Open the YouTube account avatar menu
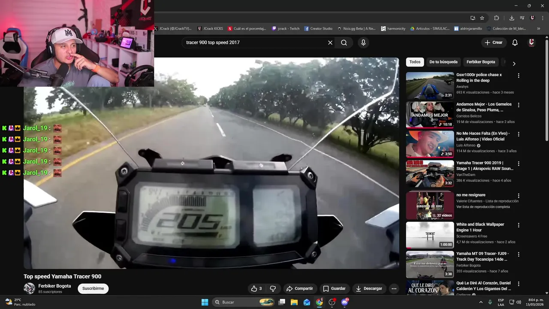This screenshot has height=309, width=549. 531,42
